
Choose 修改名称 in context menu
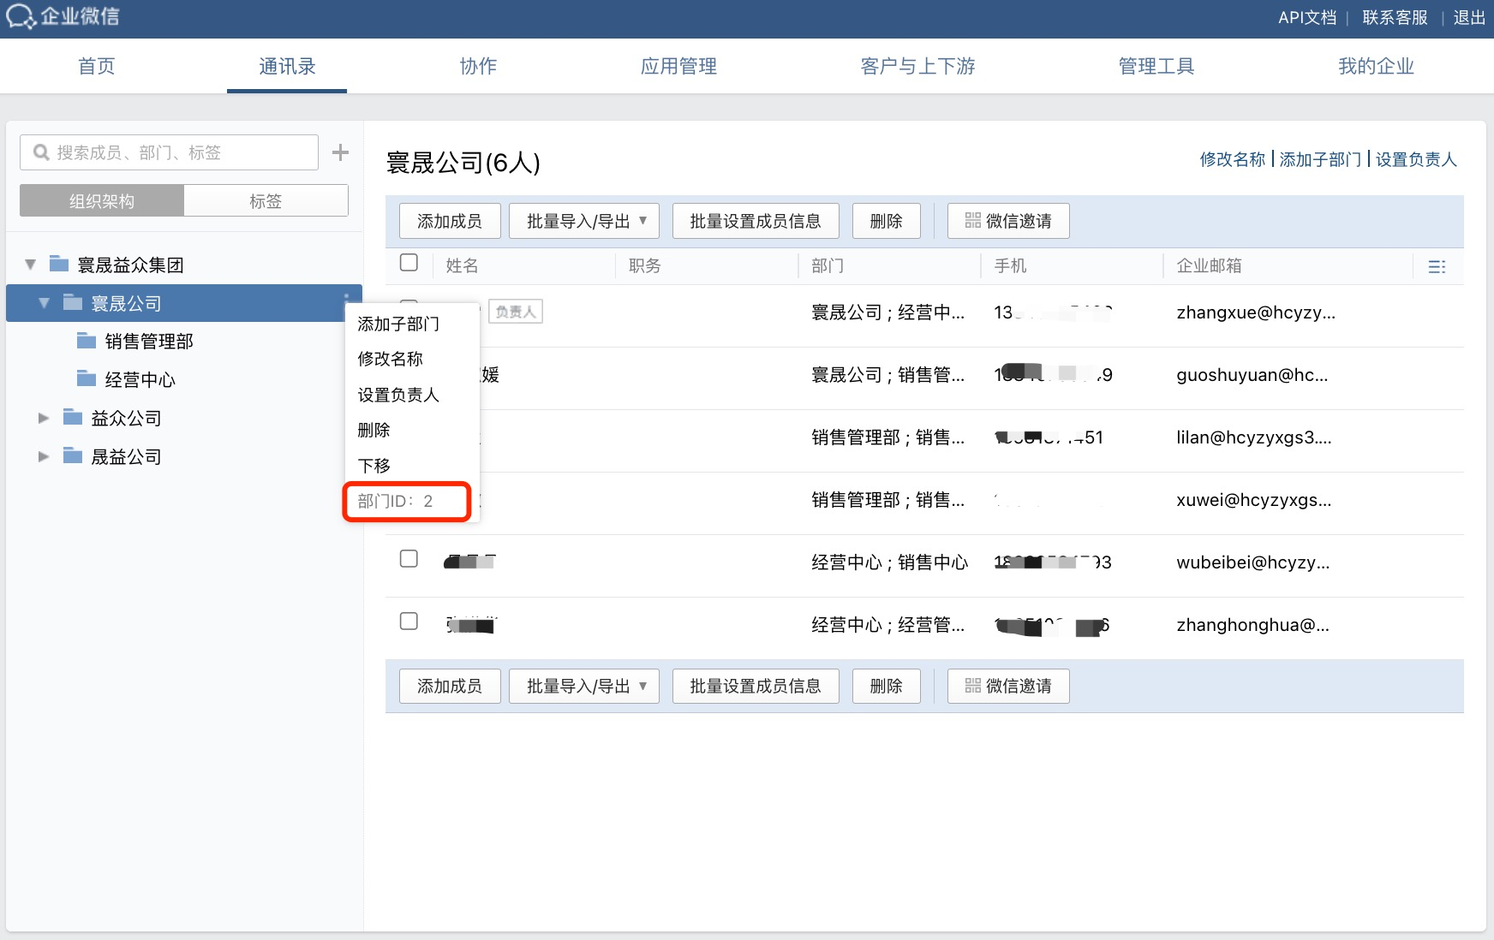(391, 359)
